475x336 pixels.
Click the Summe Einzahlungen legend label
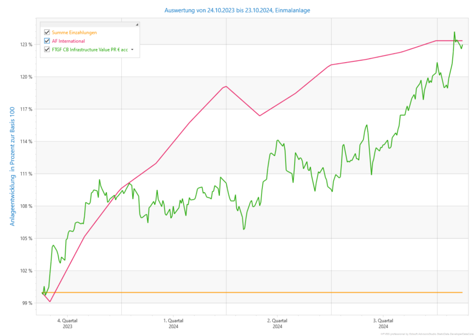[x=74, y=32]
